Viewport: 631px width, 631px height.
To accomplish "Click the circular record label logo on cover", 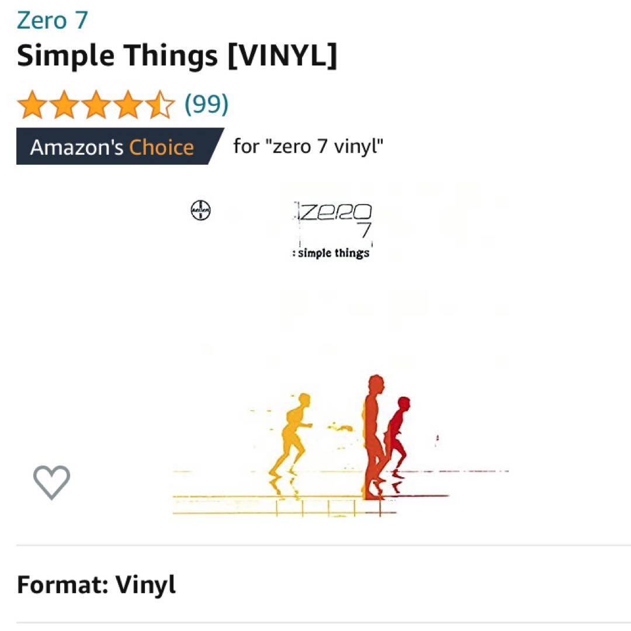I will (x=200, y=210).
